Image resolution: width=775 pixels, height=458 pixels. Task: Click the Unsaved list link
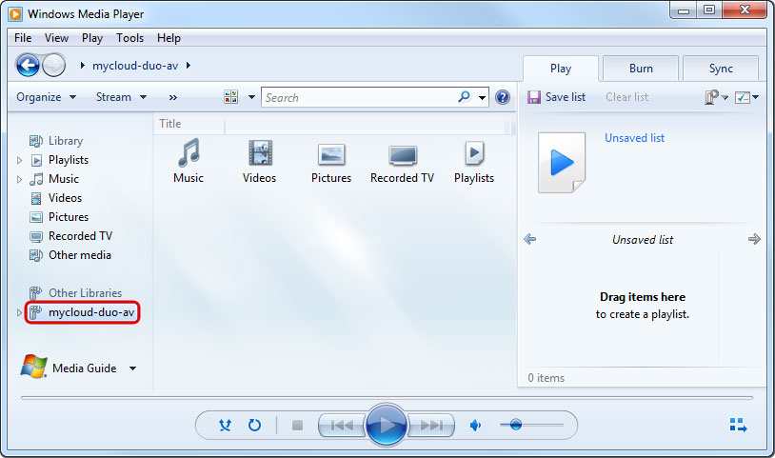634,138
